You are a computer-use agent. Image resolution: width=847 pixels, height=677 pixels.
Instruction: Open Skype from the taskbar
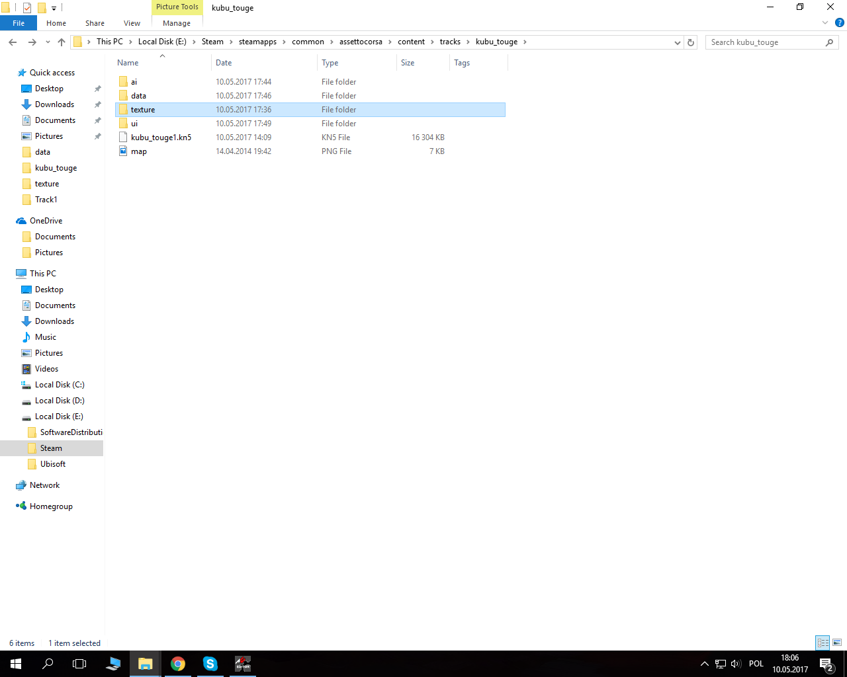point(210,664)
